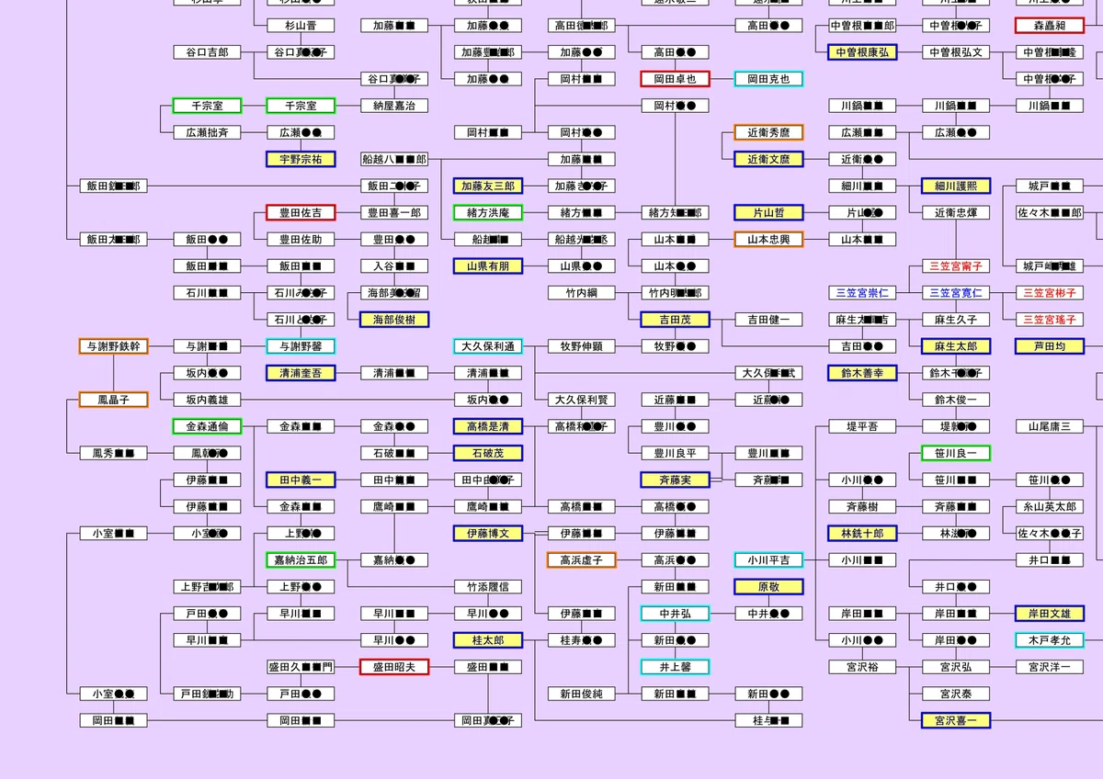Click the 坂内義雄 name box
Image resolution: width=1103 pixels, height=779 pixels.
[208, 400]
